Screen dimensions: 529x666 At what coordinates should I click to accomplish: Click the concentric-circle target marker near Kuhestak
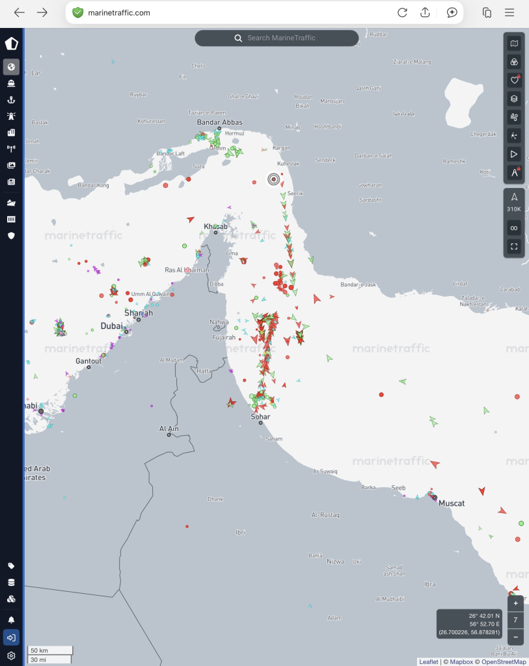tap(274, 180)
